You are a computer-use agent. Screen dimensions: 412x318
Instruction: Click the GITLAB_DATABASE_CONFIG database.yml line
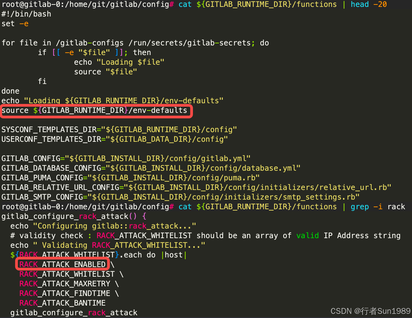pyautogui.click(x=151, y=168)
